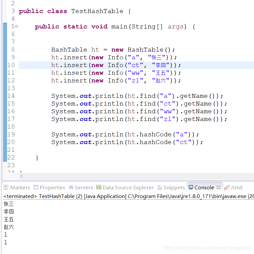This screenshot has width=254, height=254.
Task: Click console output 王五
Action: click(9, 219)
